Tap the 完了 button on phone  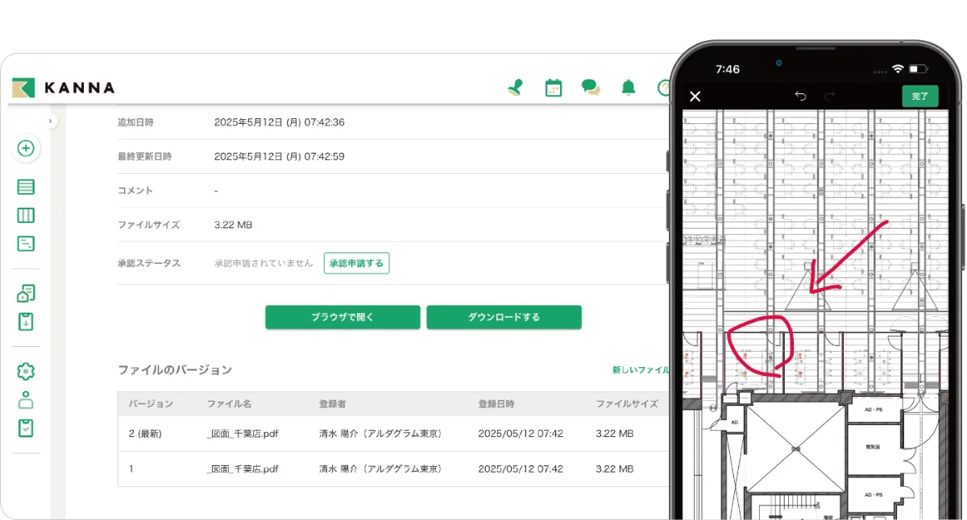(920, 96)
